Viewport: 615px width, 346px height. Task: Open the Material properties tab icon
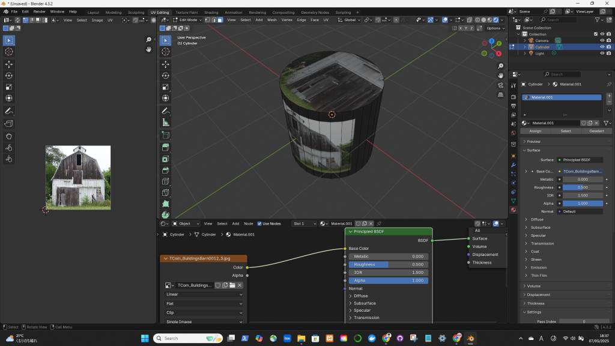tap(514, 210)
